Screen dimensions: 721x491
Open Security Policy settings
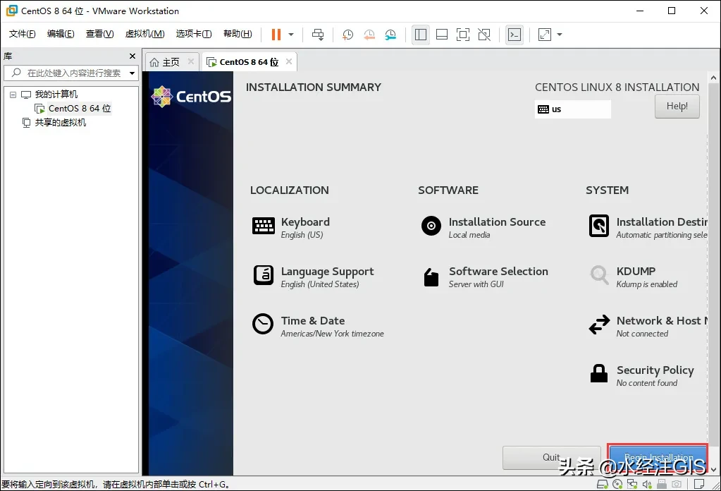[x=641, y=375]
